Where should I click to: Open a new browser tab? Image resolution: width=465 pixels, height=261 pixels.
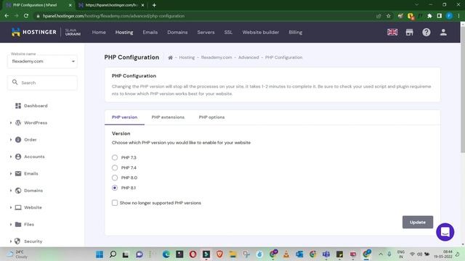coord(154,5)
